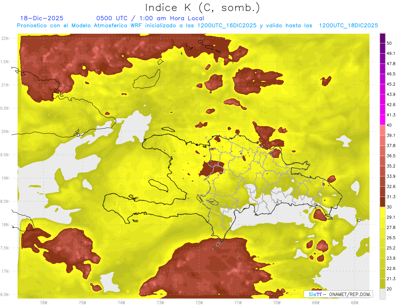398x307 pixels.
Task: Click the '25.2' colorbar label
Action: click(x=391, y=248)
